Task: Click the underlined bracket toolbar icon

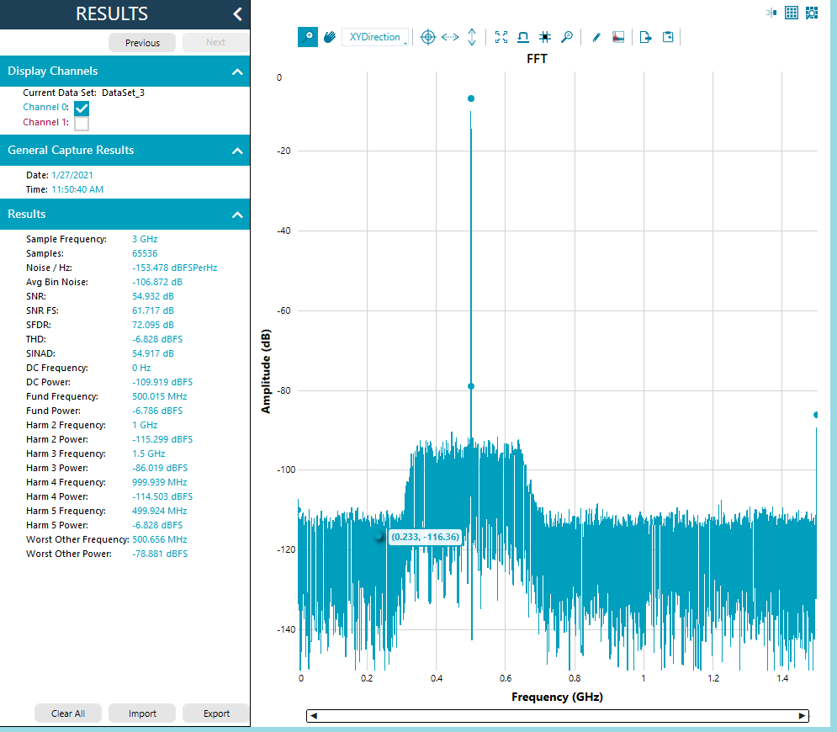Action: coord(523,37)
